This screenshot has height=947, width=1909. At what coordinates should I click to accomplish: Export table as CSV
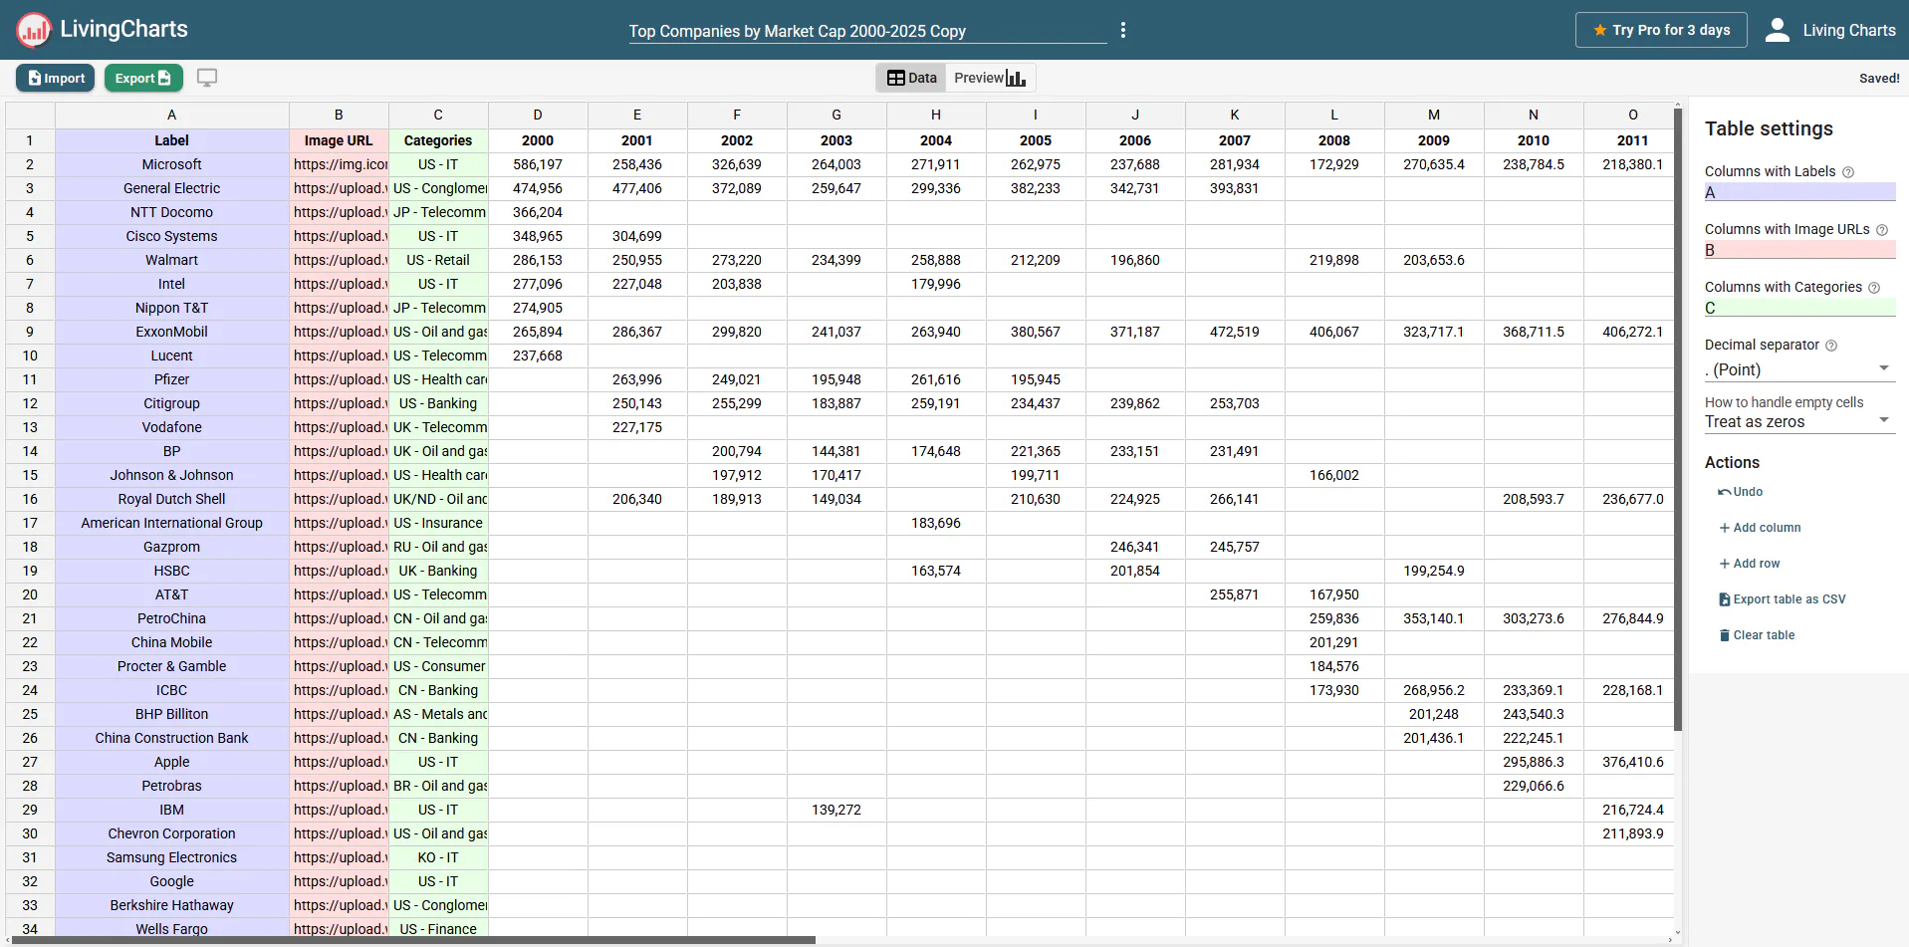(x=1783, y=599)
